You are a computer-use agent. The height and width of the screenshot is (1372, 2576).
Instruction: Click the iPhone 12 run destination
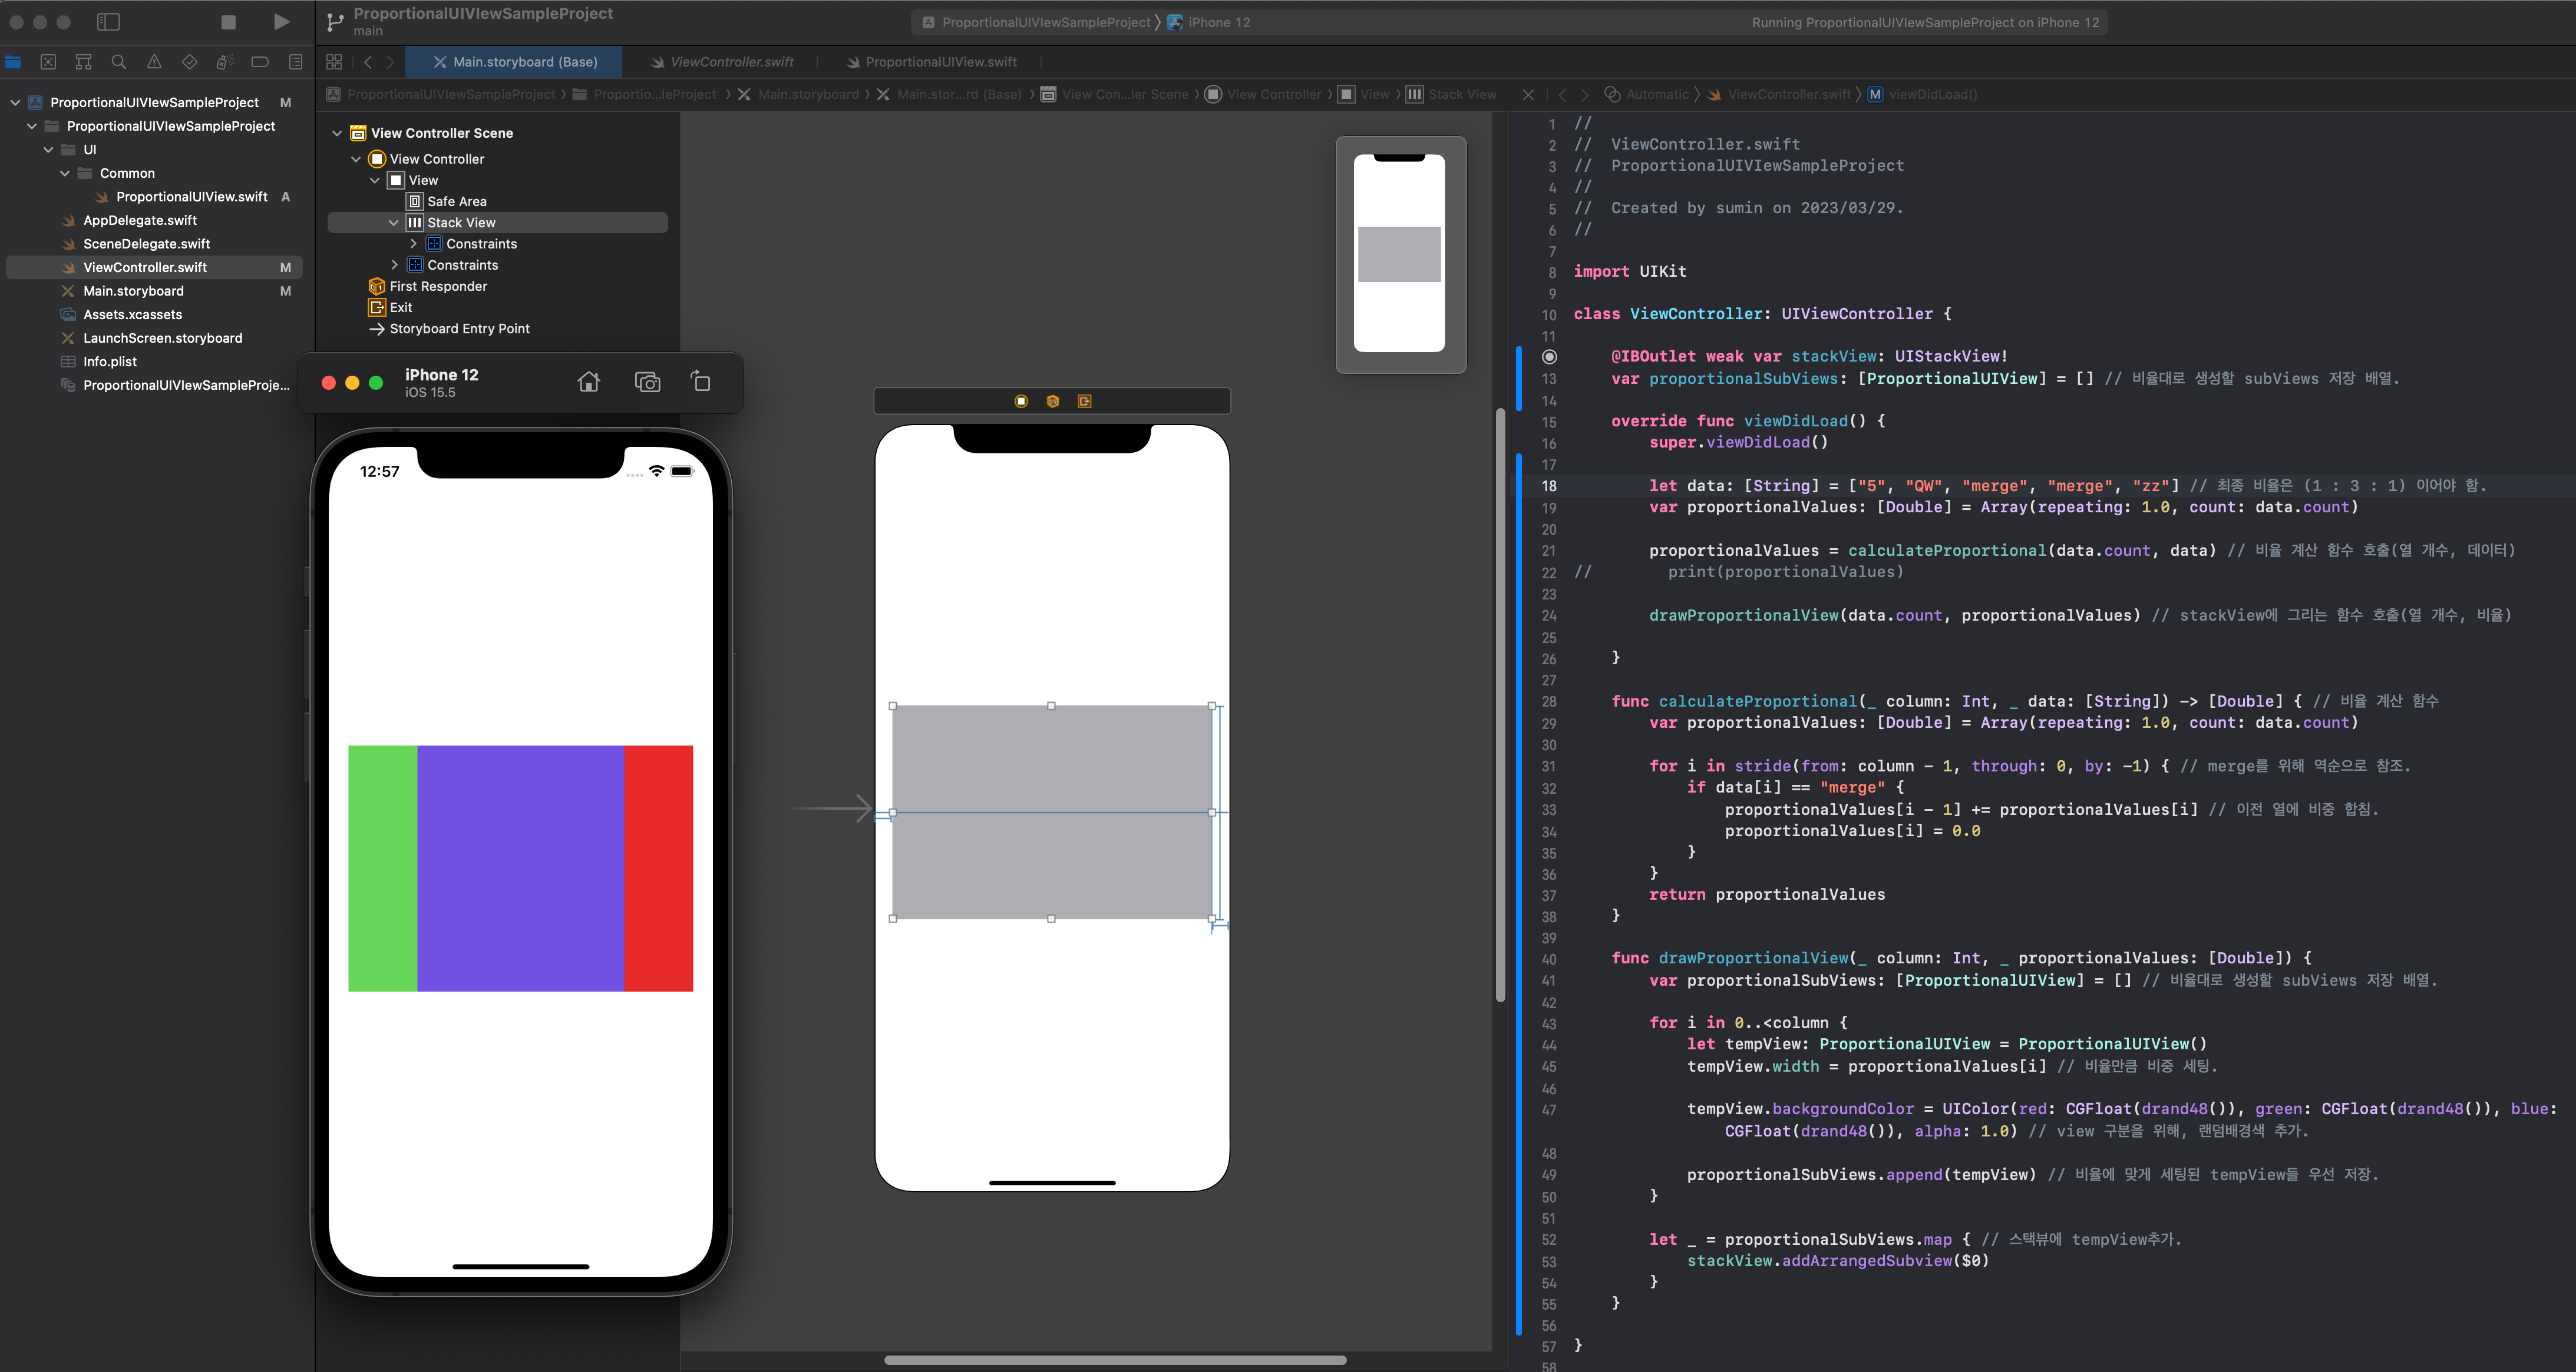pos(1218,22)
